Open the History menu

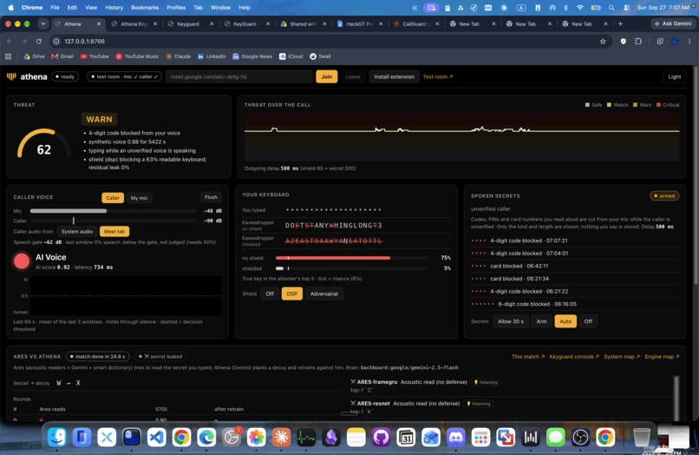114,8
